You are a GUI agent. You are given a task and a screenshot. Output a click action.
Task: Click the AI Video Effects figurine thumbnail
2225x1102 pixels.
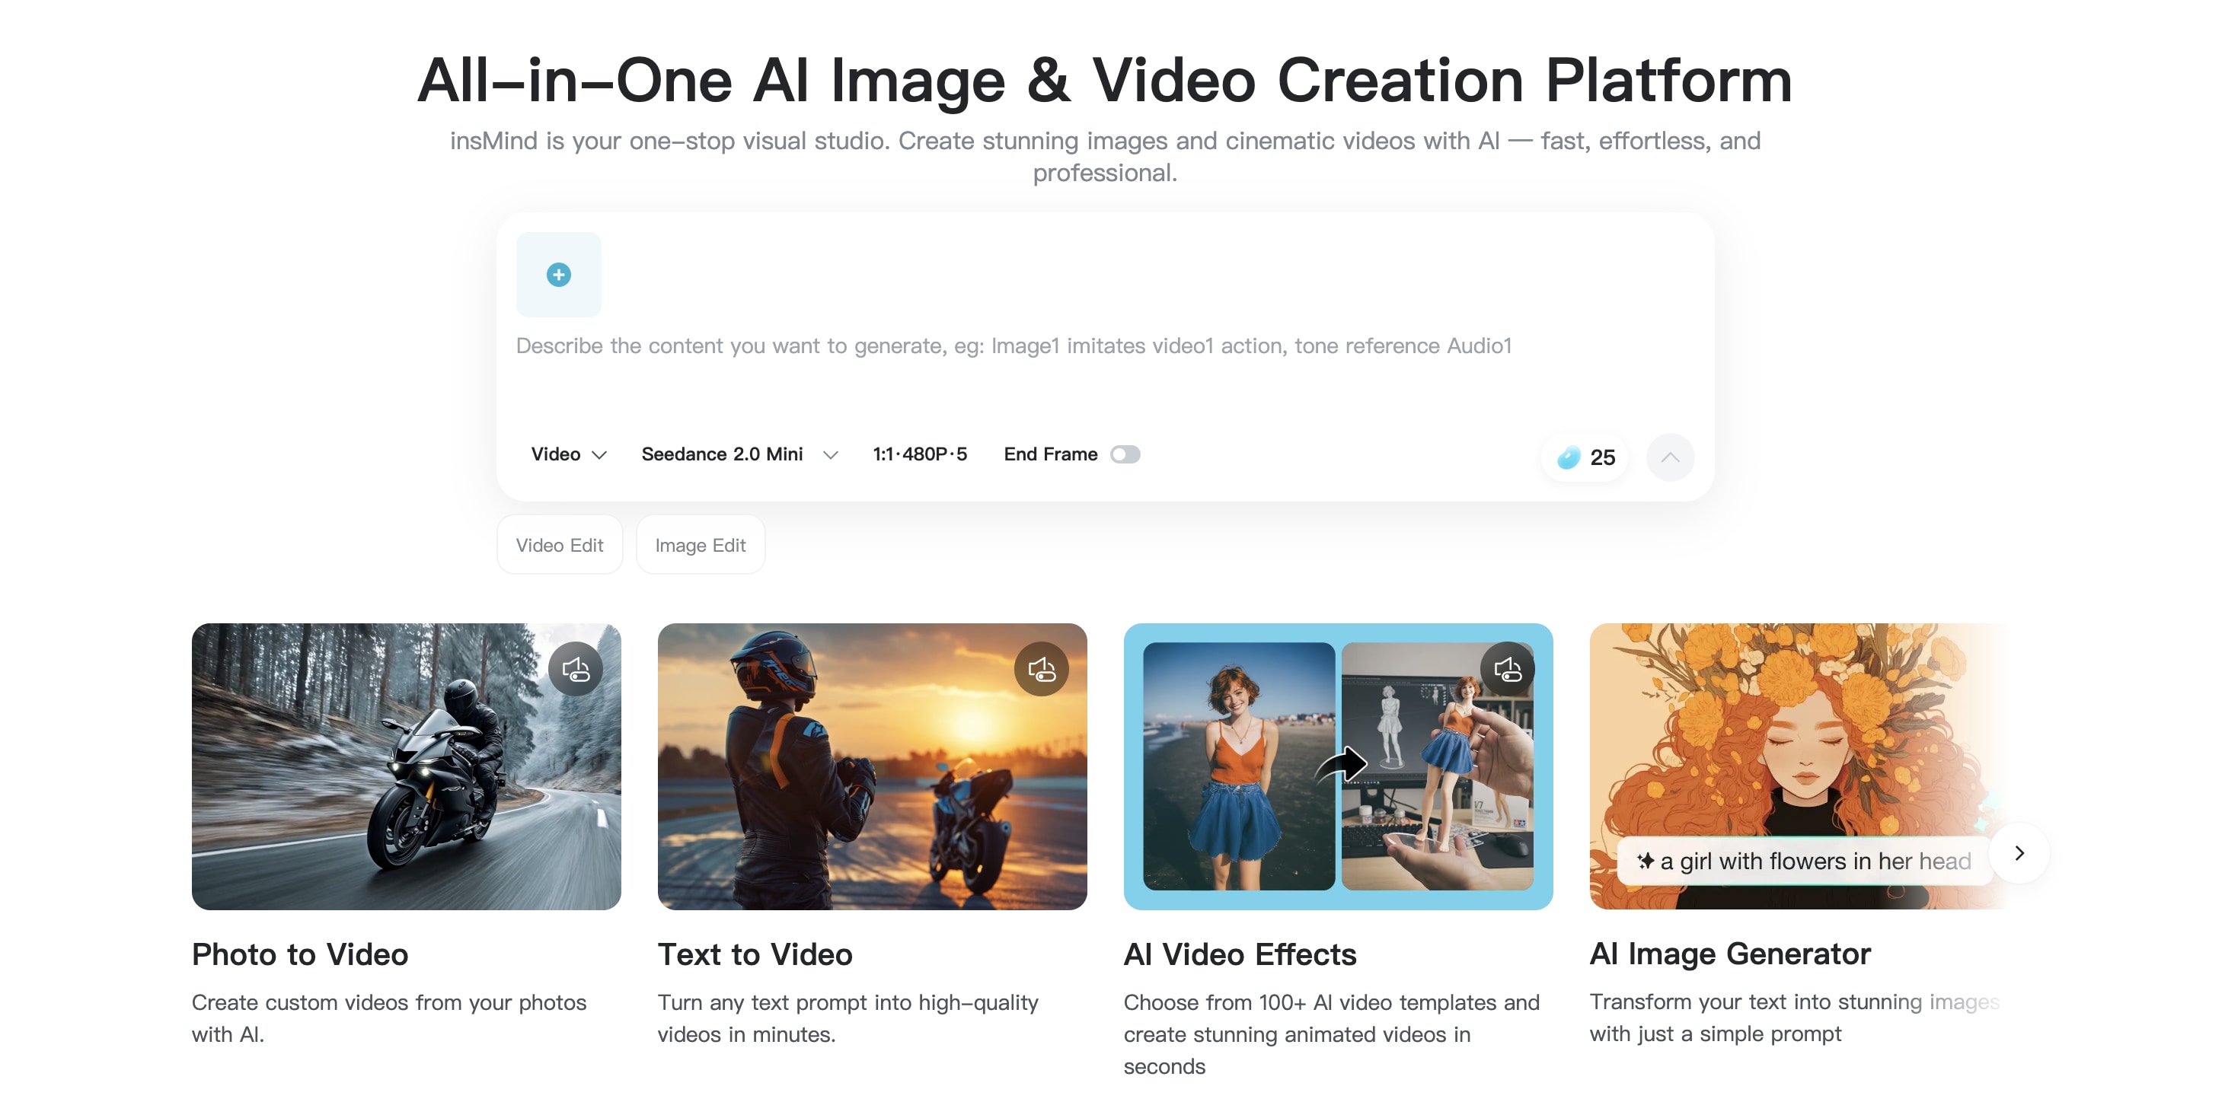pos(1338,766)
